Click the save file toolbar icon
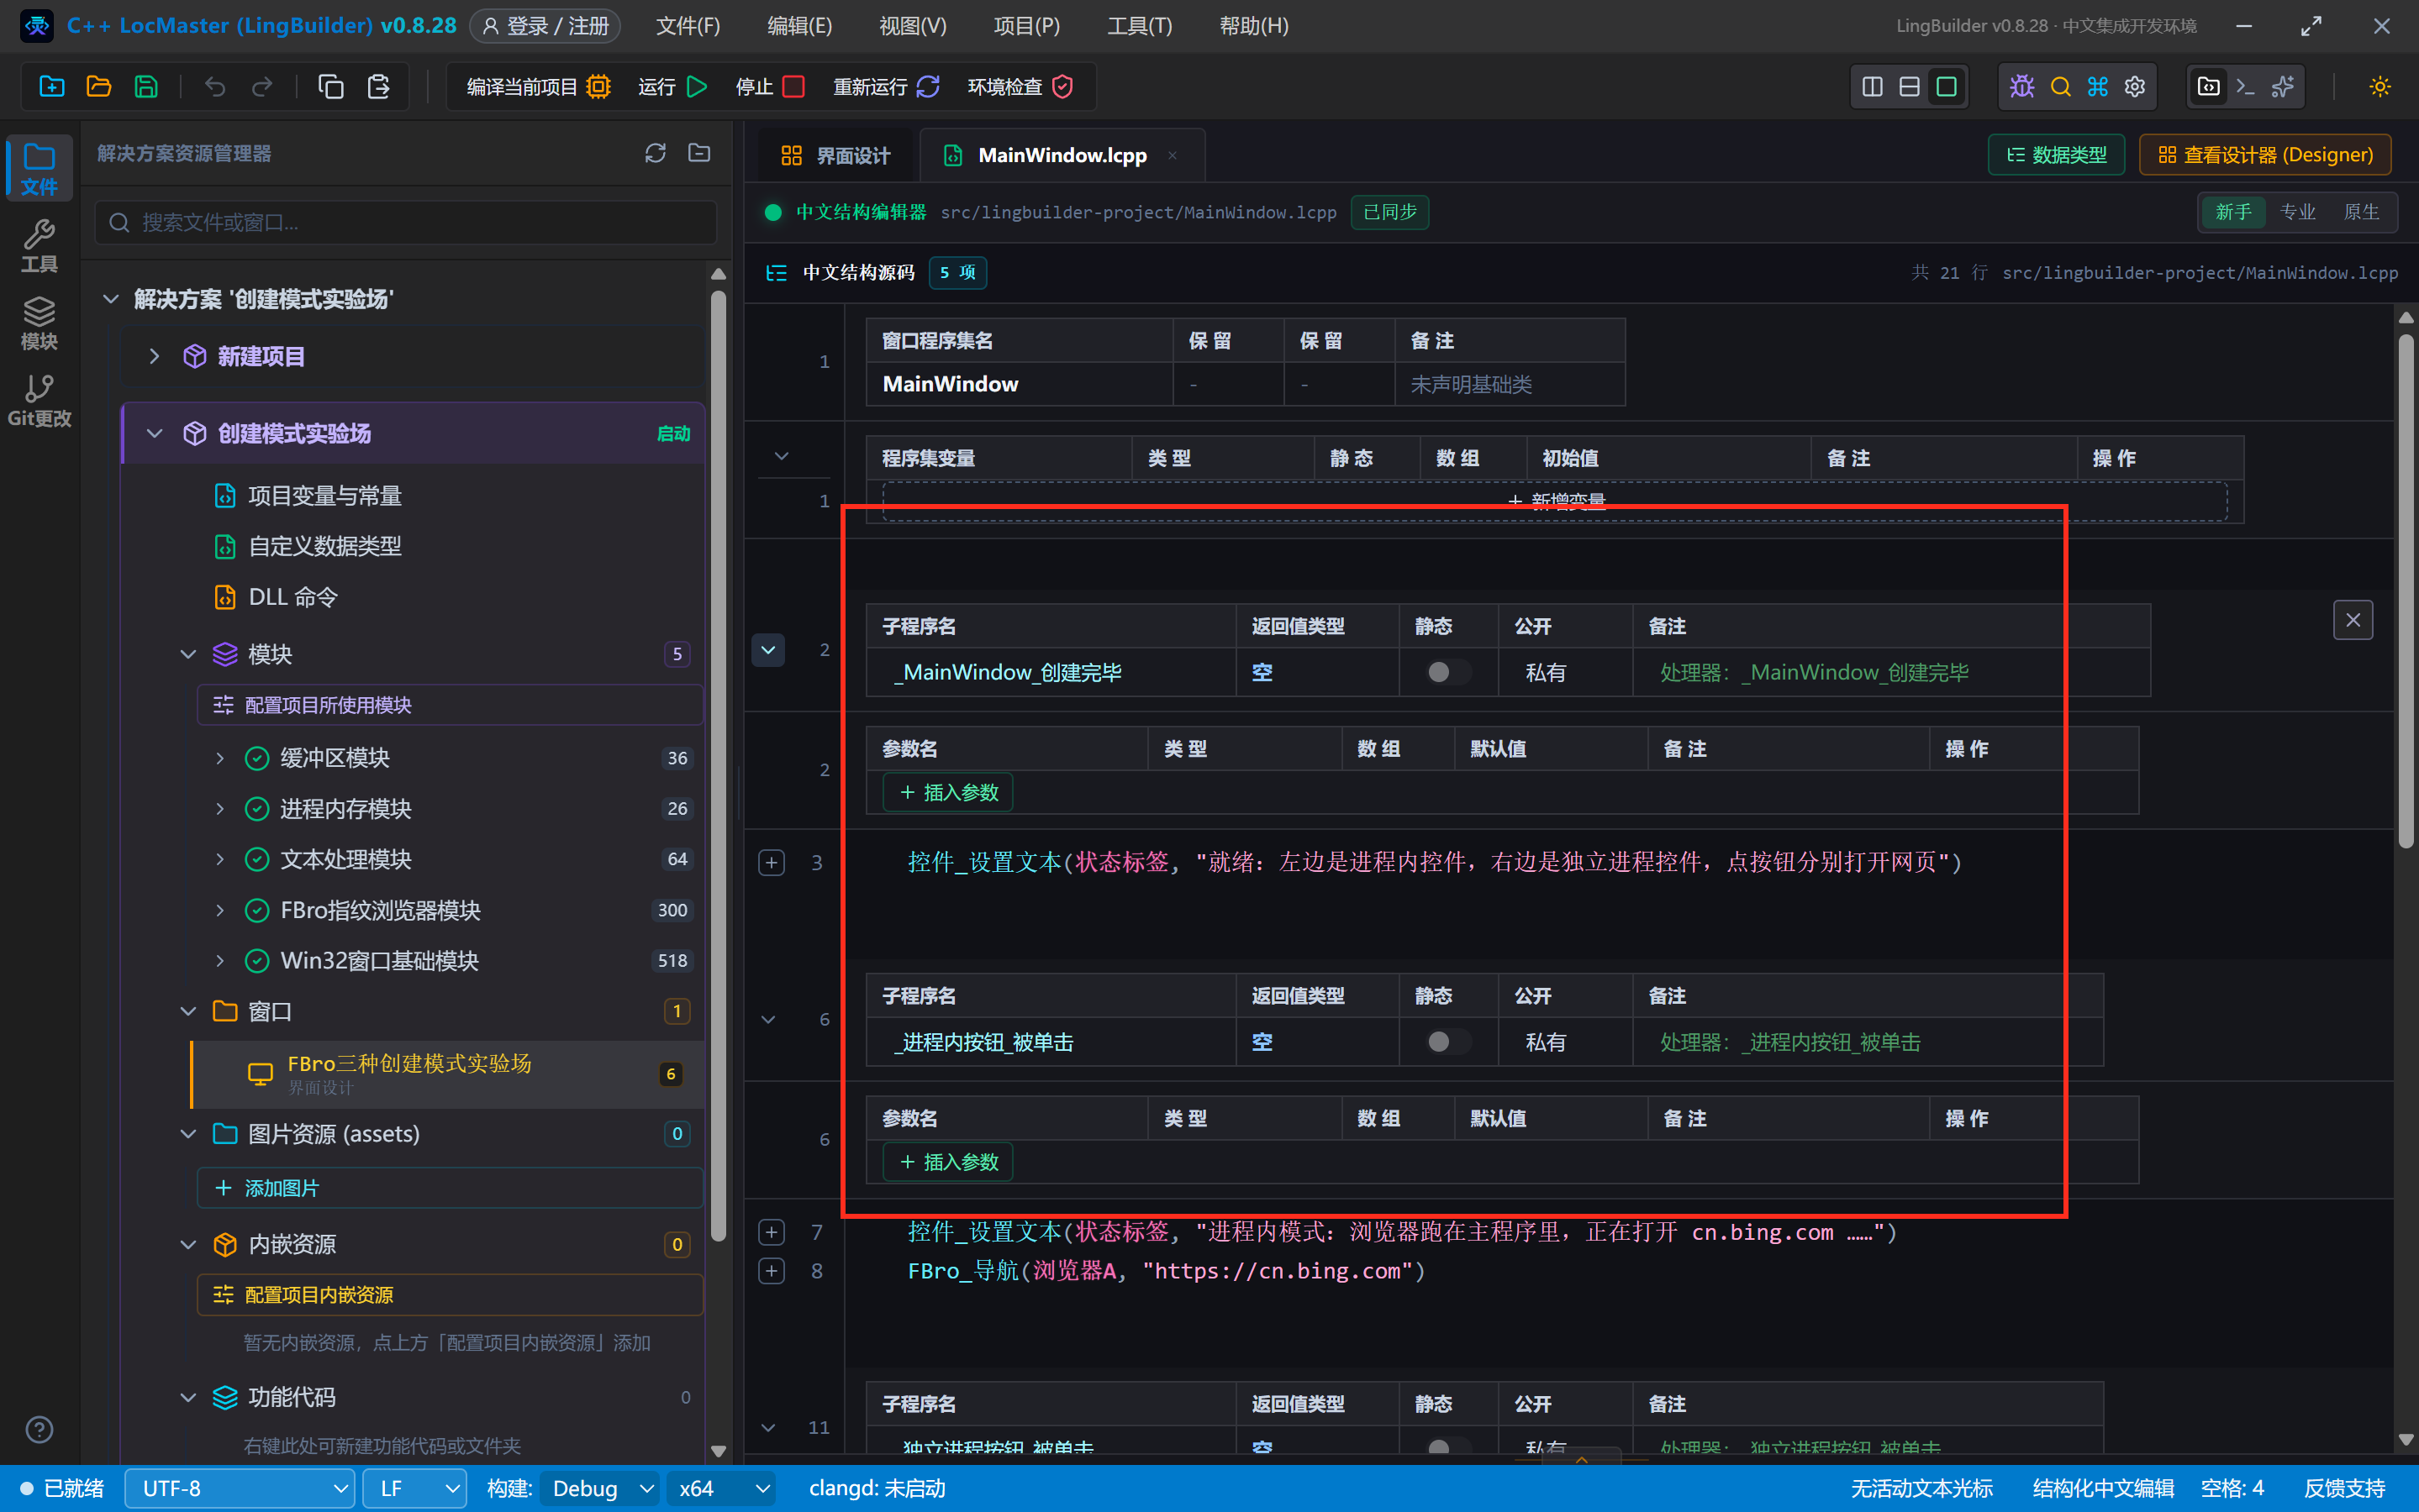Image resolution: width=2419 pixels, height=1512 pixels. 146,87
